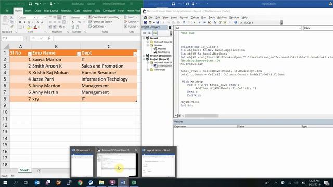Switch to Formulas ribbon tab
333x187 pixels.
point(66,11)
